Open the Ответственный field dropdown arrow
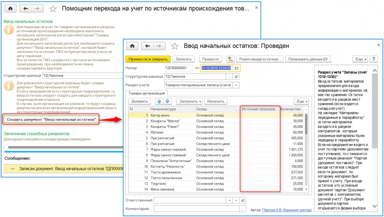Screen dimensions: 384x217 tap(229, 200)
